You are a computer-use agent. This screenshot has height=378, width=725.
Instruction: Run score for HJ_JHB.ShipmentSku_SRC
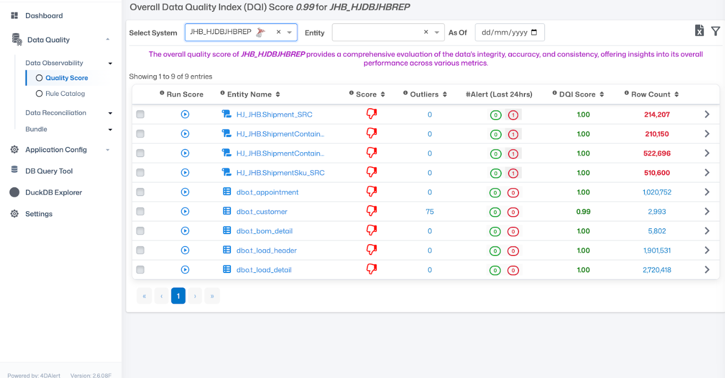(185, 173)
